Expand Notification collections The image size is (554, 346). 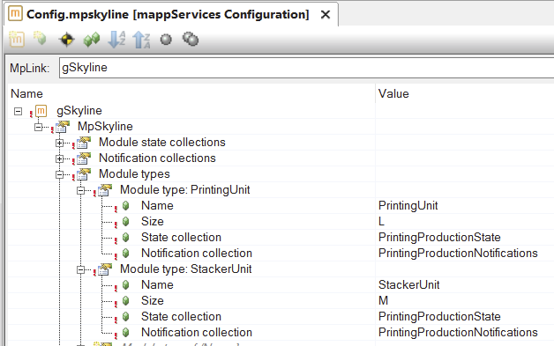click(60, 158)
